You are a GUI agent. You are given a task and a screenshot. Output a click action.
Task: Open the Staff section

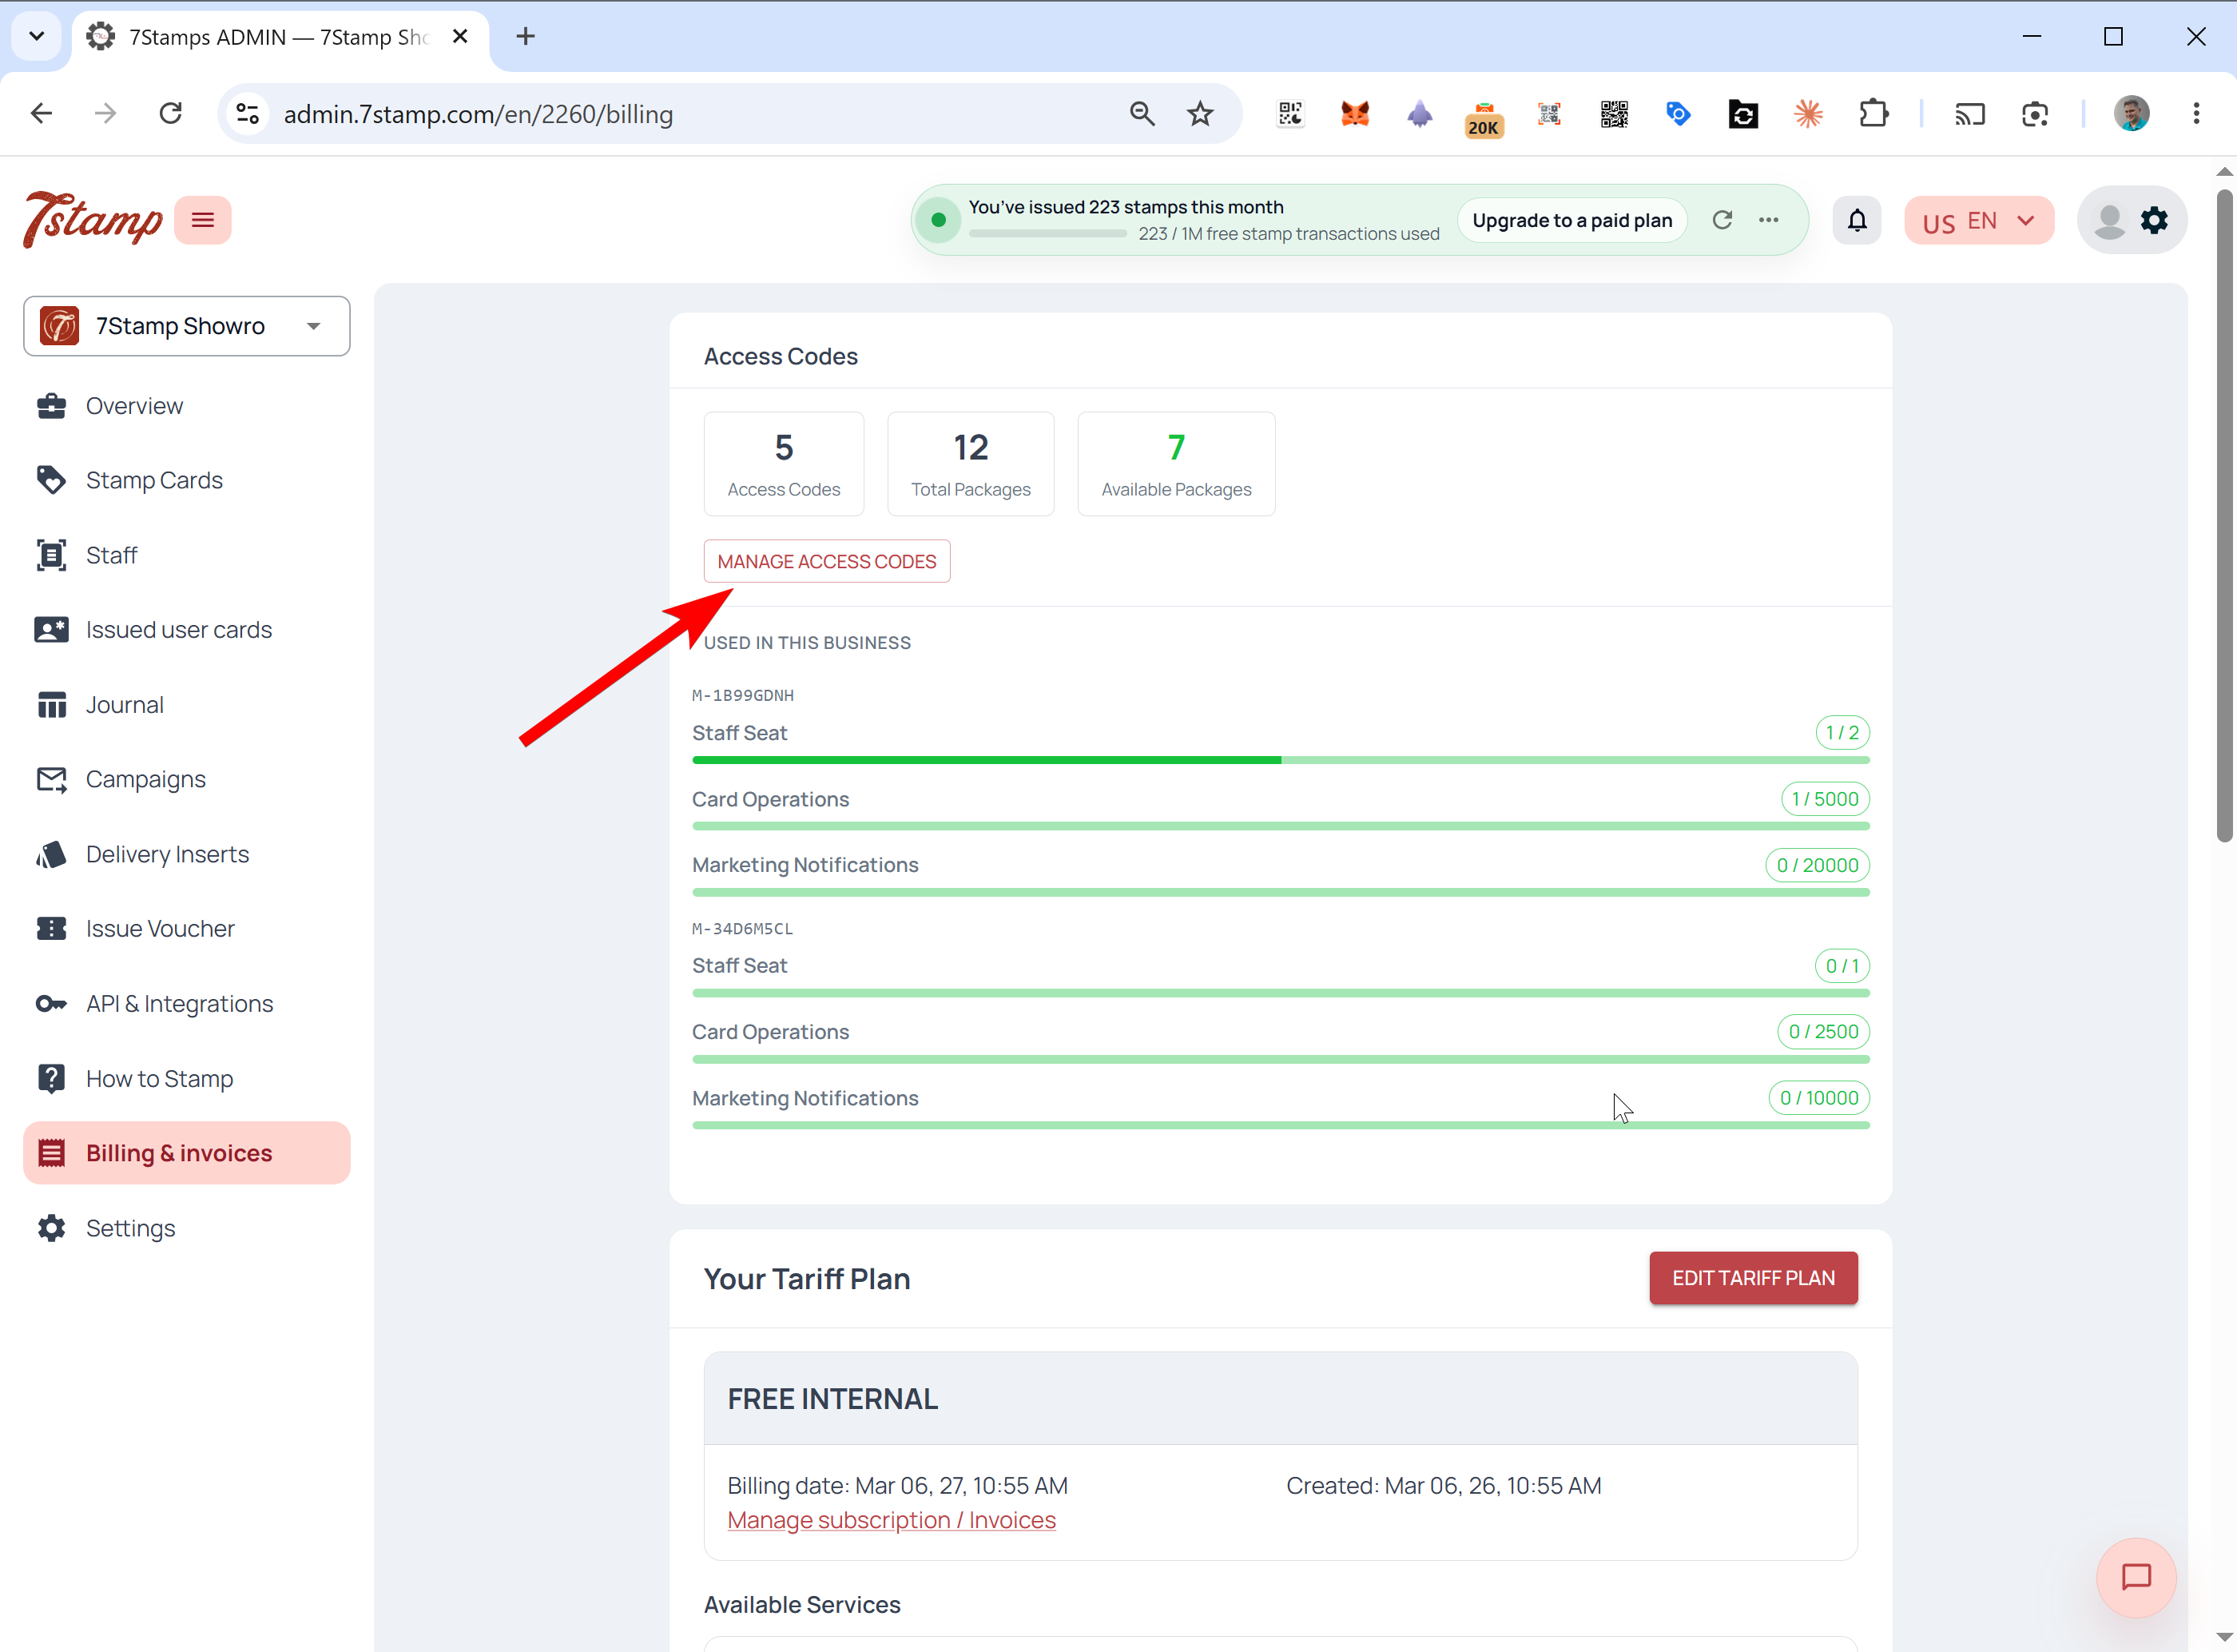[x=187, y=555]
